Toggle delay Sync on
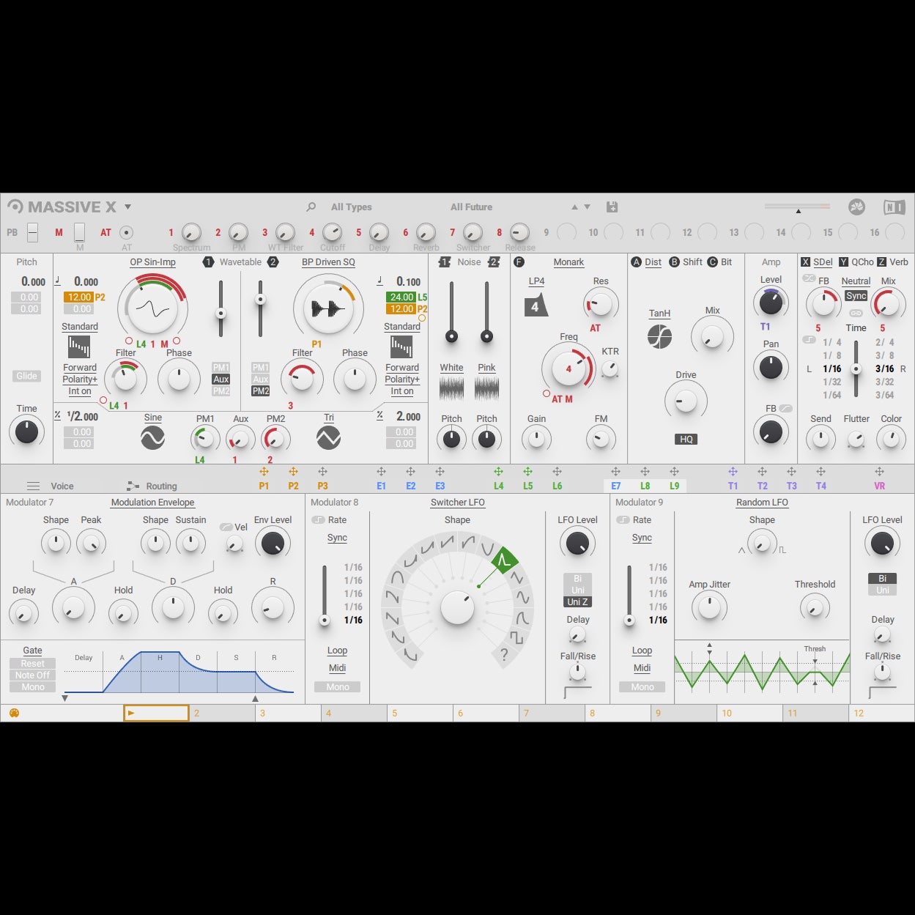Viewport: 915px width, 915px height. click(x=856, y=296)
